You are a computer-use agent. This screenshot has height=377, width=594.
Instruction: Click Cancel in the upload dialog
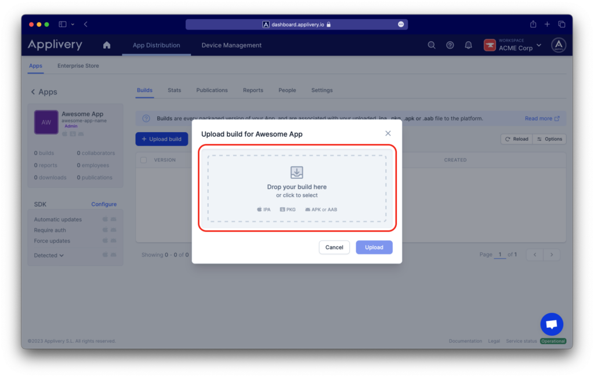click(334, 247)
